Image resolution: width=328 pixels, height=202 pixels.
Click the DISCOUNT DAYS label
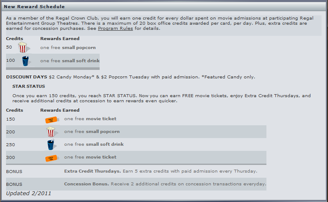[27, 77]
